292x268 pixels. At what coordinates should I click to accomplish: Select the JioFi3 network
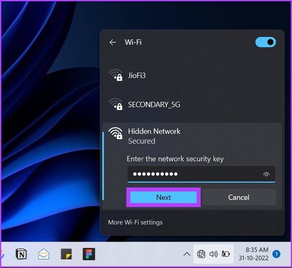192,76
